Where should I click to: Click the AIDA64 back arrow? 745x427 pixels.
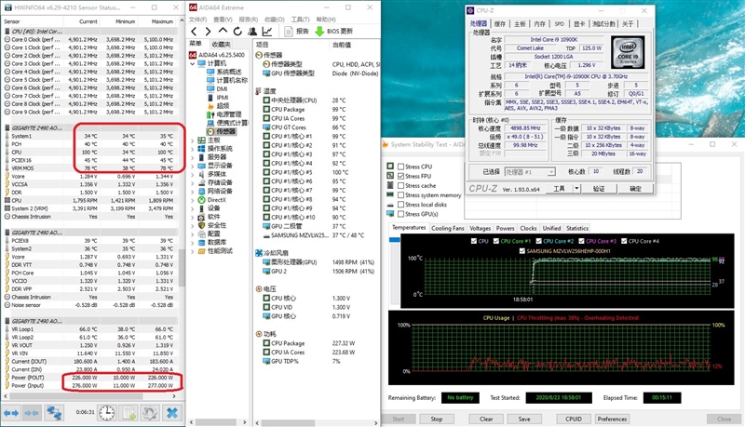(194, 32)
